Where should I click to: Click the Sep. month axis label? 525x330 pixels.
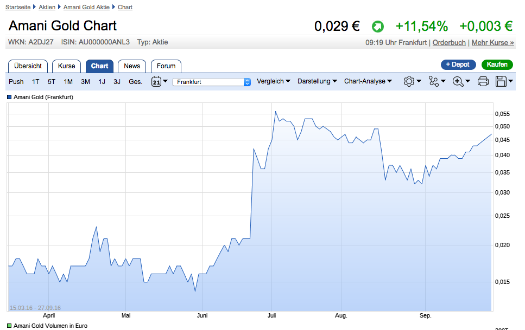425,315
